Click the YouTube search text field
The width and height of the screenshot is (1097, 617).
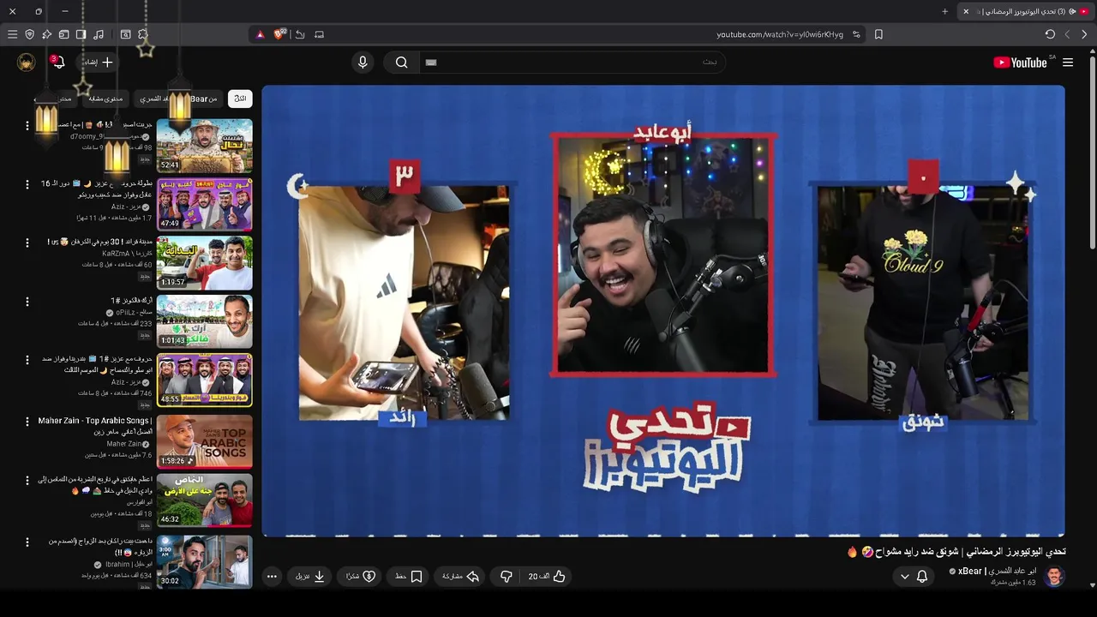coord(572,62)
